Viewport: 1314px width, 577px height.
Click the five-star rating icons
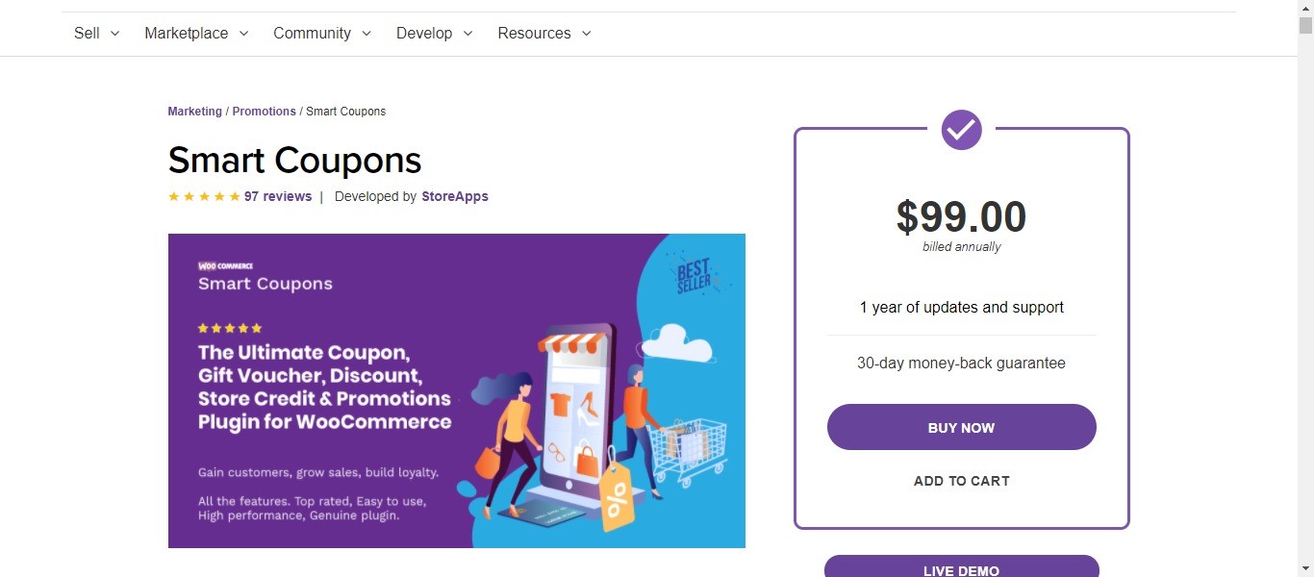coord(204,197)
